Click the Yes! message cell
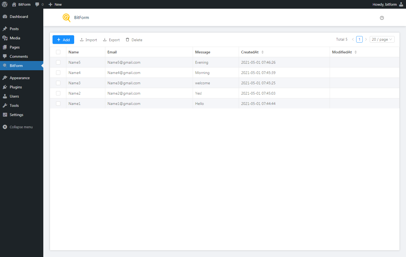Viewport: 406px width, 257px height. [x=216, y=93]
